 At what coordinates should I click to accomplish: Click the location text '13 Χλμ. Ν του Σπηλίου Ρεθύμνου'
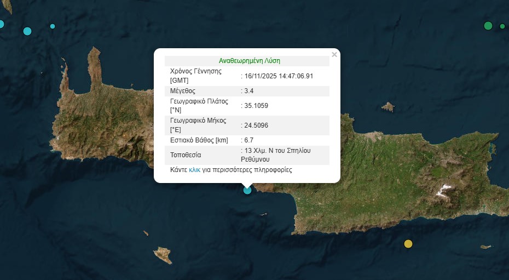pyautogui.click(x=276, y=155)
